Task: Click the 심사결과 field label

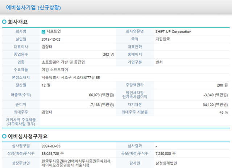Action: tap(134, 146)
